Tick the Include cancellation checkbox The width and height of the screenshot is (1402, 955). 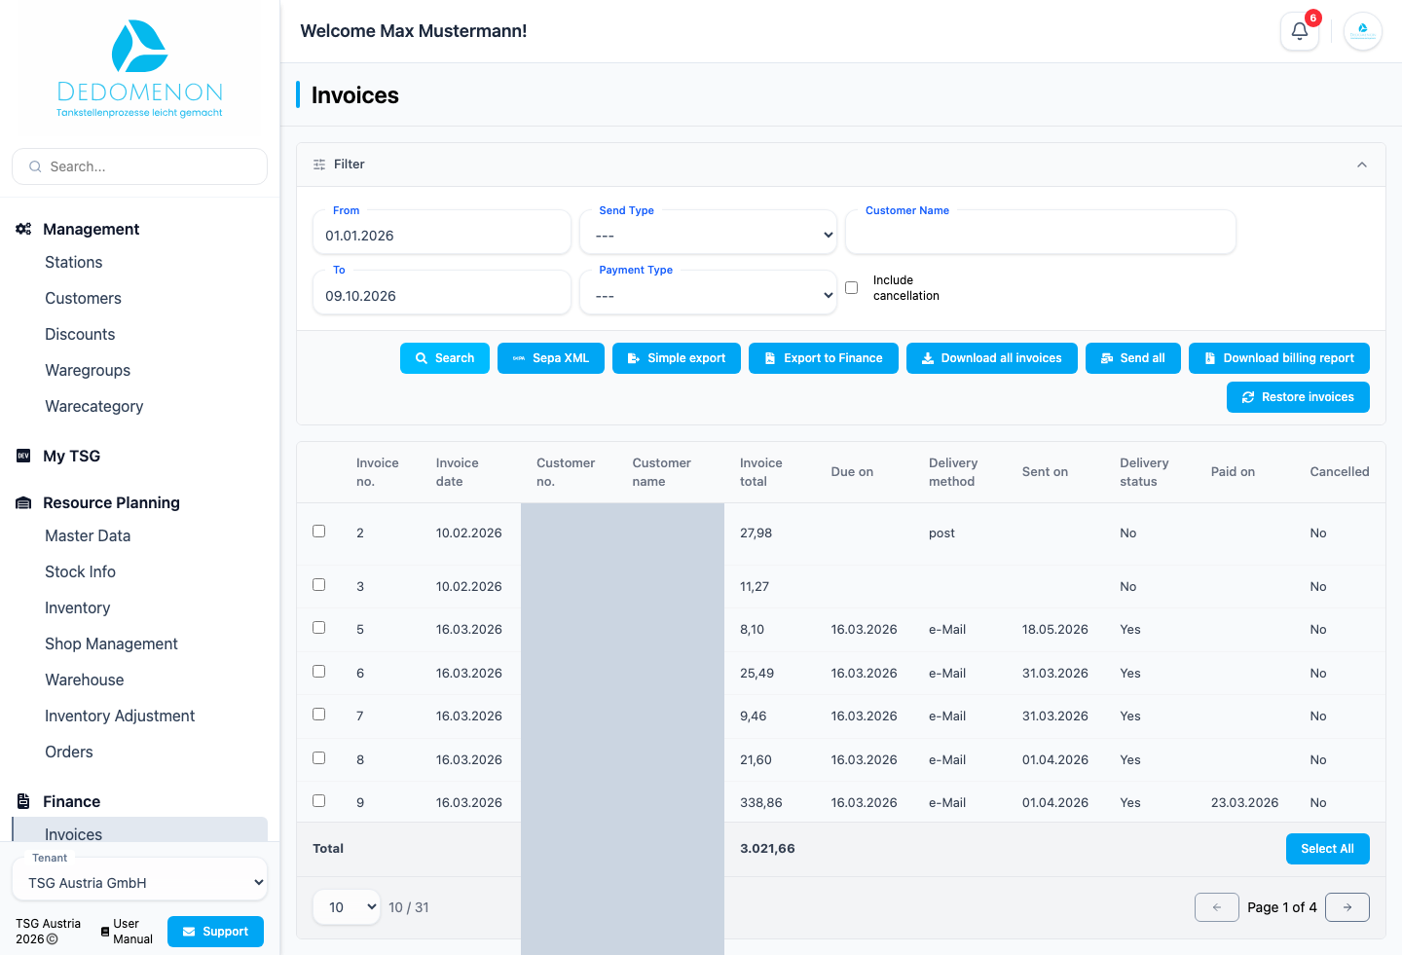[x=851, y=288]
